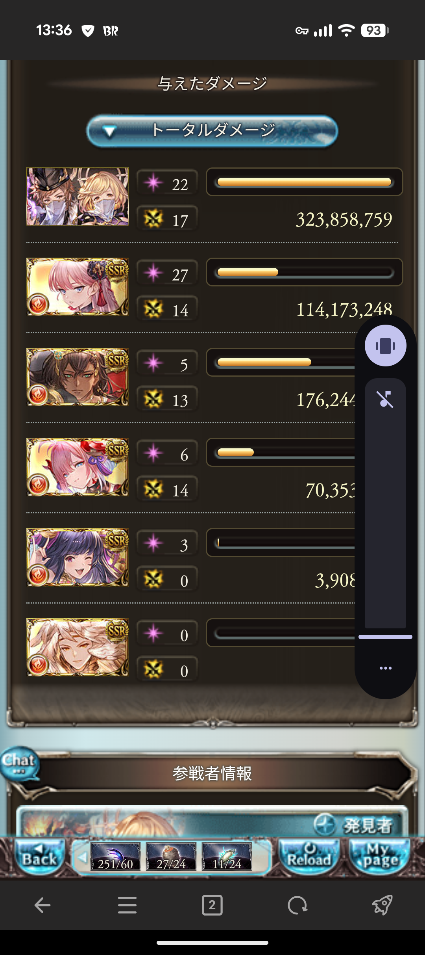This screenshot has height=955, width=425.
Task: Go back with browser arrow
Action: pyautogui.click(x=42, y=905)
